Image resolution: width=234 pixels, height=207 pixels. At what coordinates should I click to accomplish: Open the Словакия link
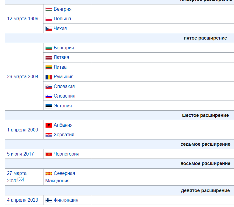(64, 87)
